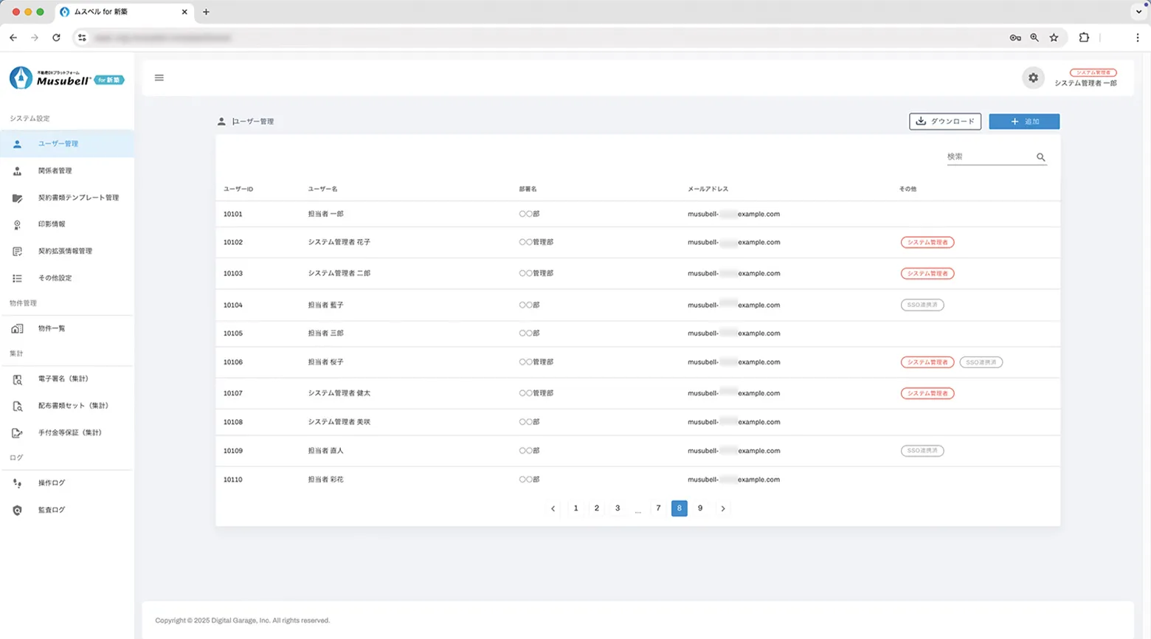
Task: Click the ダウンロード button
Action: click(x=944, y=121)
